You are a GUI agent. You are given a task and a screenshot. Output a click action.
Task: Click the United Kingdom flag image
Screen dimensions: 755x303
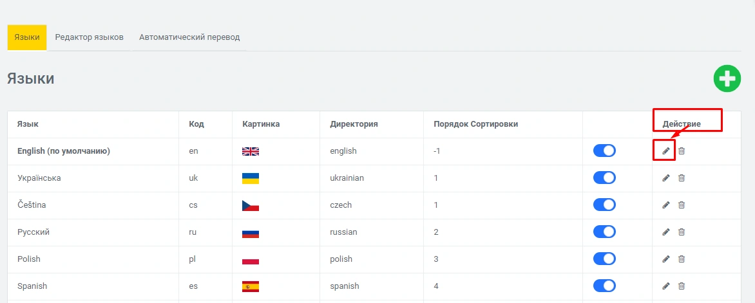pyautogui.click(x=250, y=151)
